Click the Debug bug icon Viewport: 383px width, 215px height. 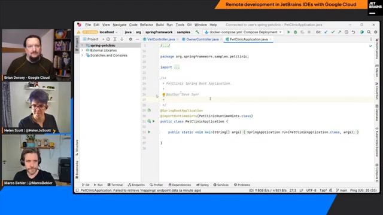click(x=295, y=32)
